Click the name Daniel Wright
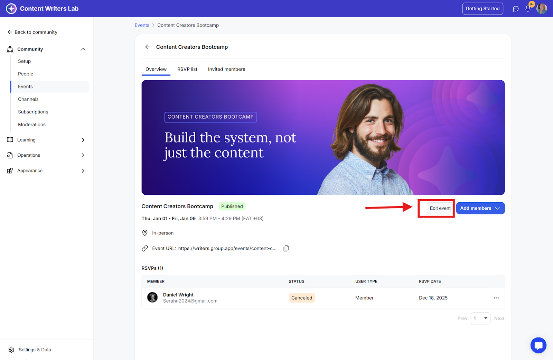The image size is (553, 360). point(178,295)
